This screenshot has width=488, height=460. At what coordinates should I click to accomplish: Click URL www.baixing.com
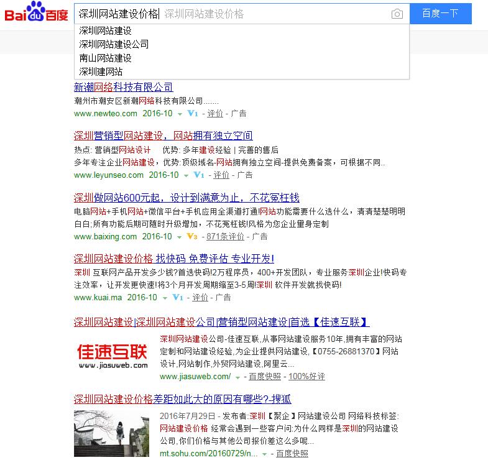[105, 237]
